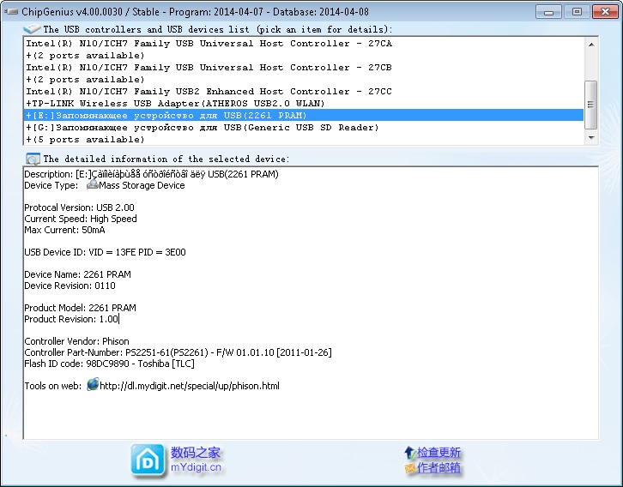
Task: Click the Current Speed: High Speed line
Action: click(81, 219)
